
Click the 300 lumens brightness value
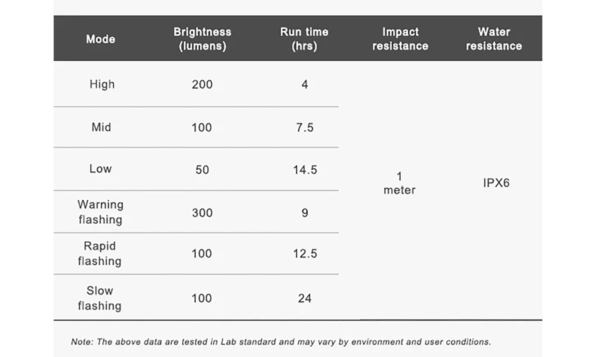tap(202, 213)
